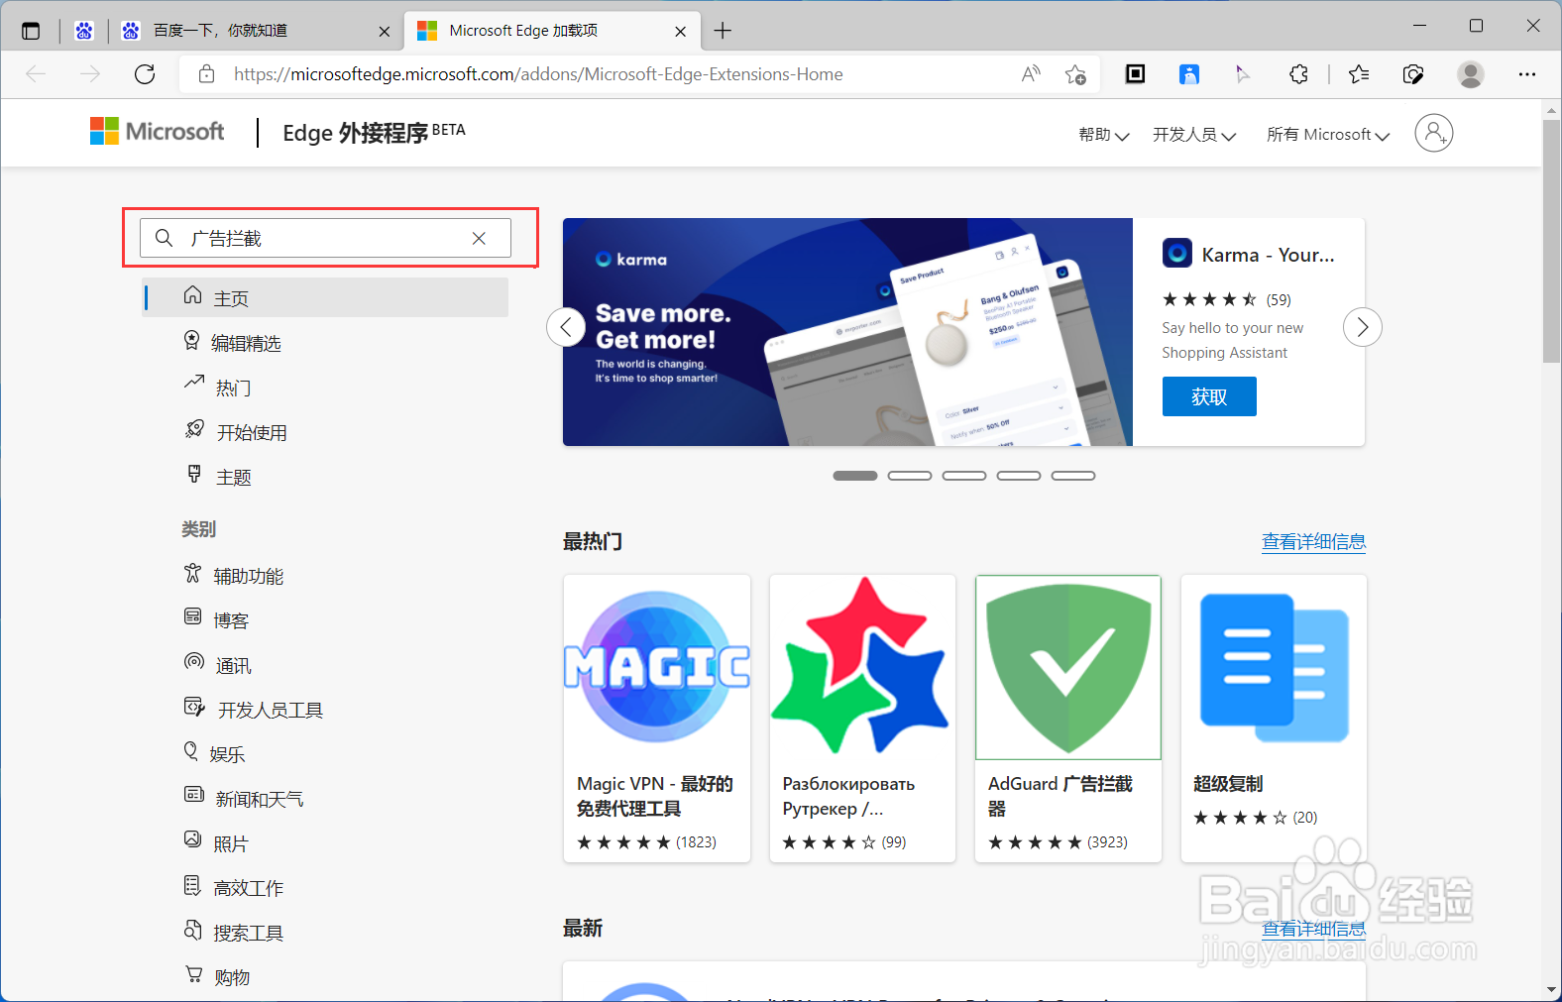This screenshot has width=1562, height=1002.
Task: Open 查看详细信息 link for 最热门
Action: pos(1313,542)
